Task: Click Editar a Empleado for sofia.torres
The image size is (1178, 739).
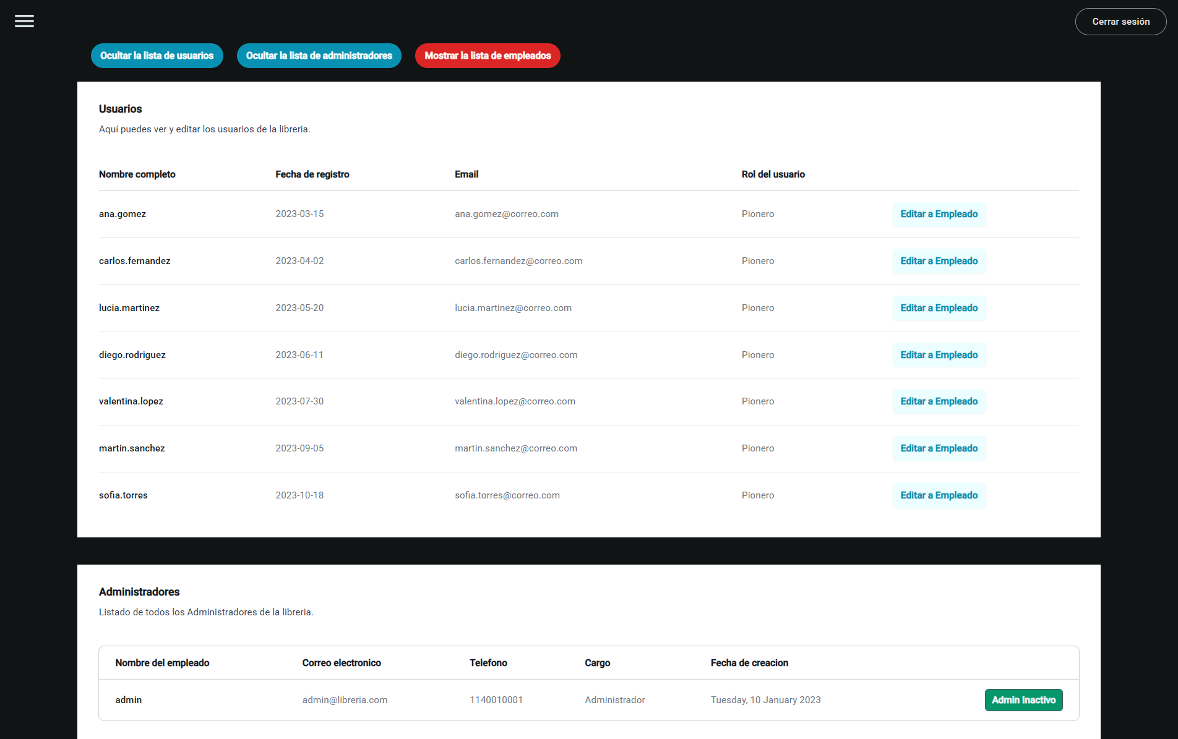Action: pos(939,495)
